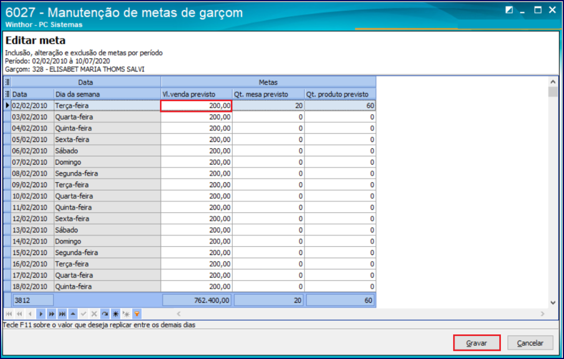Edit Vl.venda previsto for 11/02/2010
The height and width of the screenshot is (359, 564).
[196, 207]
